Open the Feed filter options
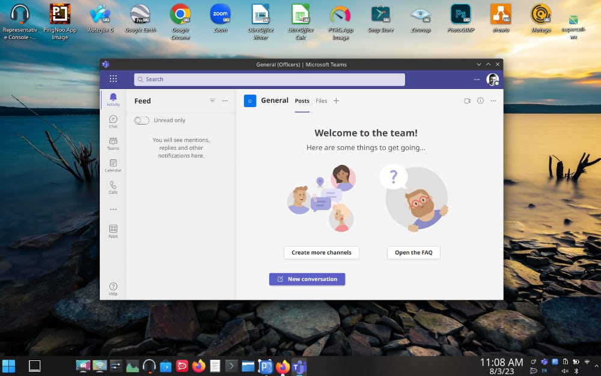The height and width of the screenshot is (376, 601). point(212,101)
